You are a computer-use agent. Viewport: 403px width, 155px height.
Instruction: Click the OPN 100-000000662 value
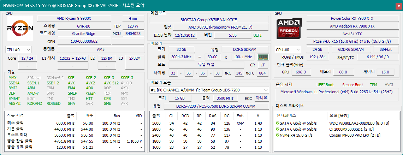click(84, 41)
